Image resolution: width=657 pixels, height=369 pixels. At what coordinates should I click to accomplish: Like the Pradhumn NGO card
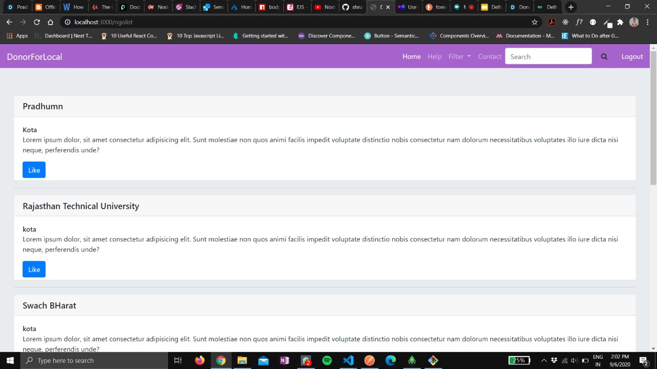tap(34, 170)
